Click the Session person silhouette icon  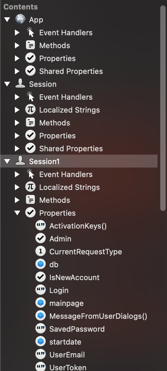[20, 84]
